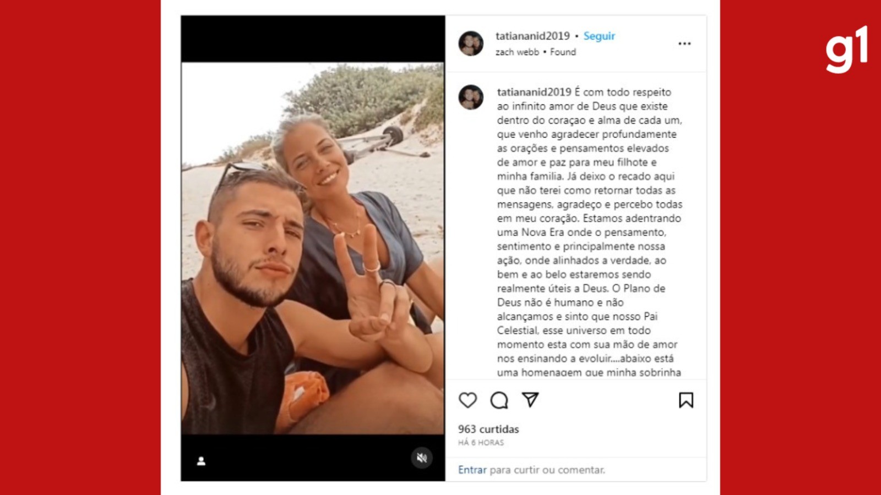This screenshot has width=881, height=495.
Task: Open tatiananid2019 profile from header username
Action: (x=532, y=36)
